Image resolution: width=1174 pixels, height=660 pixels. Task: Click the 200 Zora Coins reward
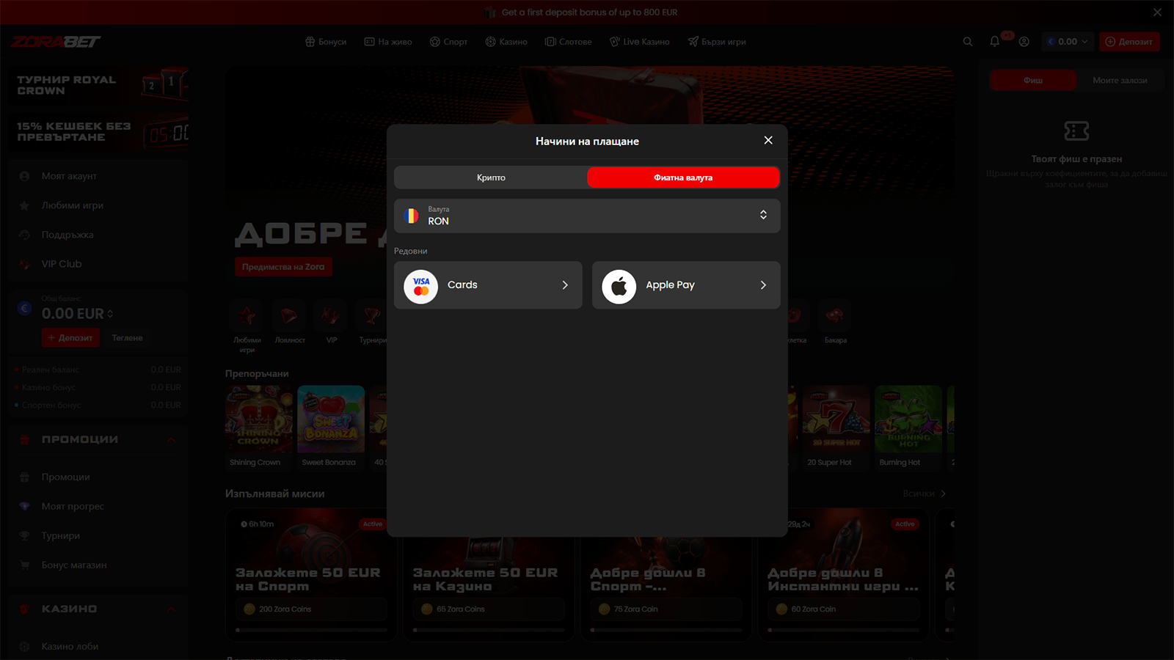311,609
